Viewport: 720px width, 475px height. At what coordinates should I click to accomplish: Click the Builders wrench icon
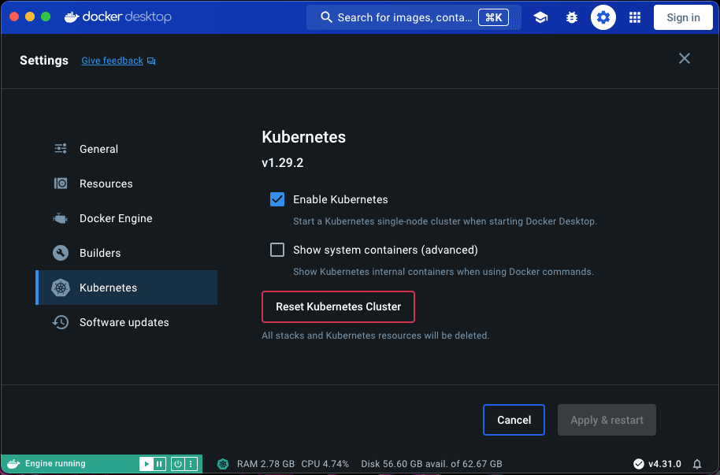pos(61,253)
